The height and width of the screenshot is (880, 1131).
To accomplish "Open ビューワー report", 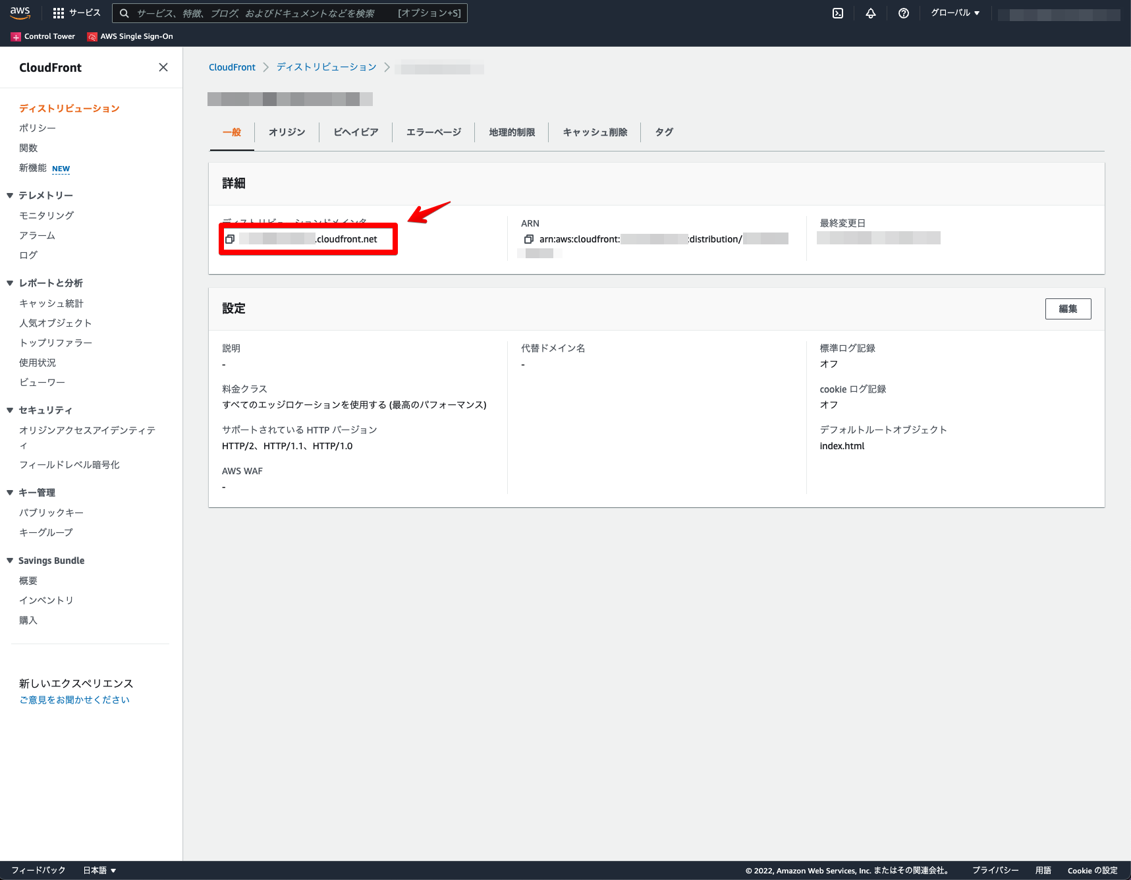I will tap(42, 382).
